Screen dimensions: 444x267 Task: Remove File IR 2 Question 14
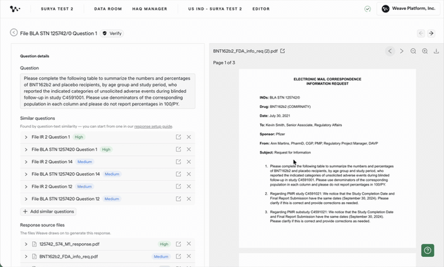click(189, 162)
